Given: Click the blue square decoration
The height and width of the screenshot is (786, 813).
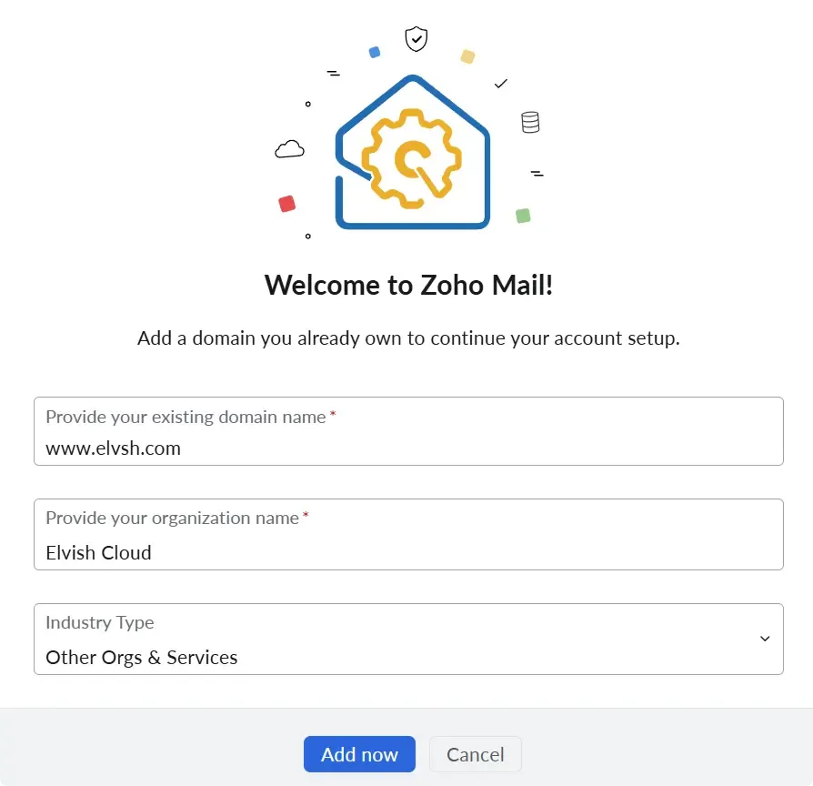Looking at the screenshot, I should click(374, 53).
